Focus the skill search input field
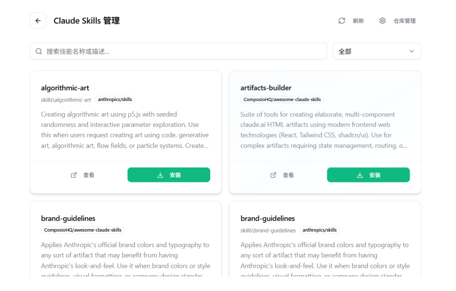 coord(182,51)
